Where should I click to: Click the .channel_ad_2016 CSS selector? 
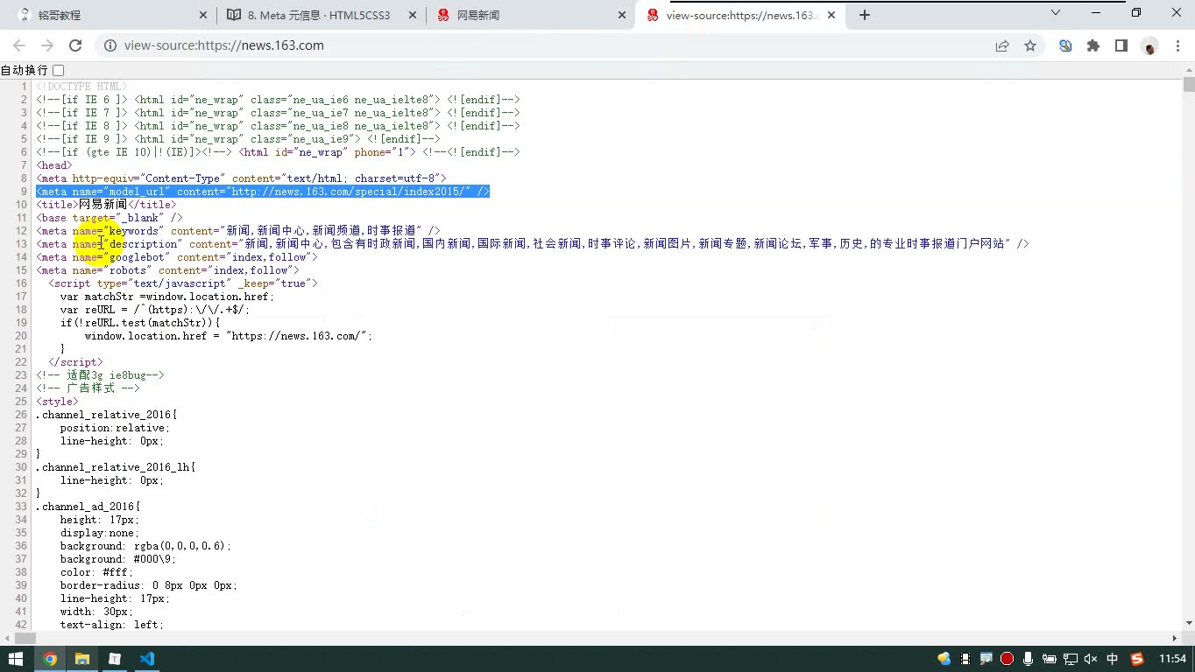point(88,507)
